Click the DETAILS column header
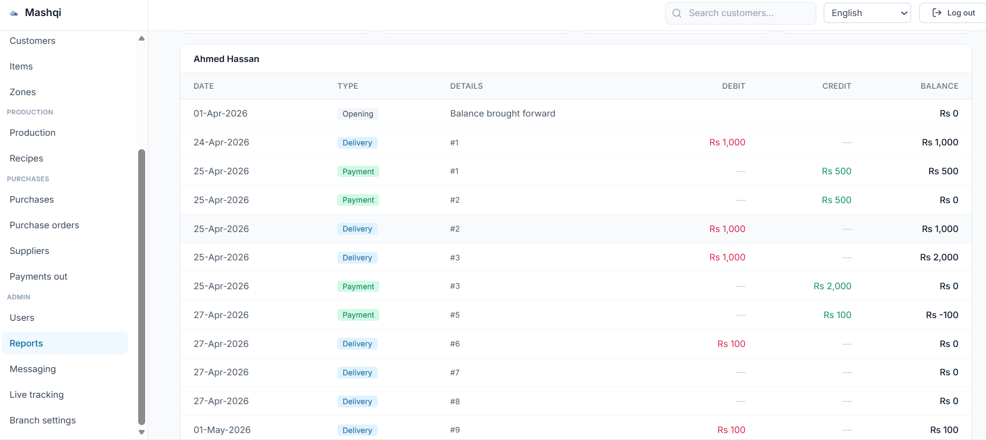 coord(466,86)
